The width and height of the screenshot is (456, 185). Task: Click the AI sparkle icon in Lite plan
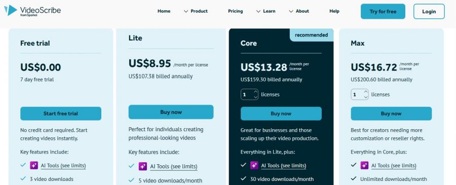[143, 166]
